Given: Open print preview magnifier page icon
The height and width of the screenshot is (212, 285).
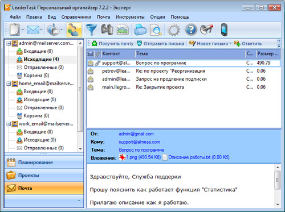Looking at the screenshot, I should pyautogui.click(x=156, y=30).
